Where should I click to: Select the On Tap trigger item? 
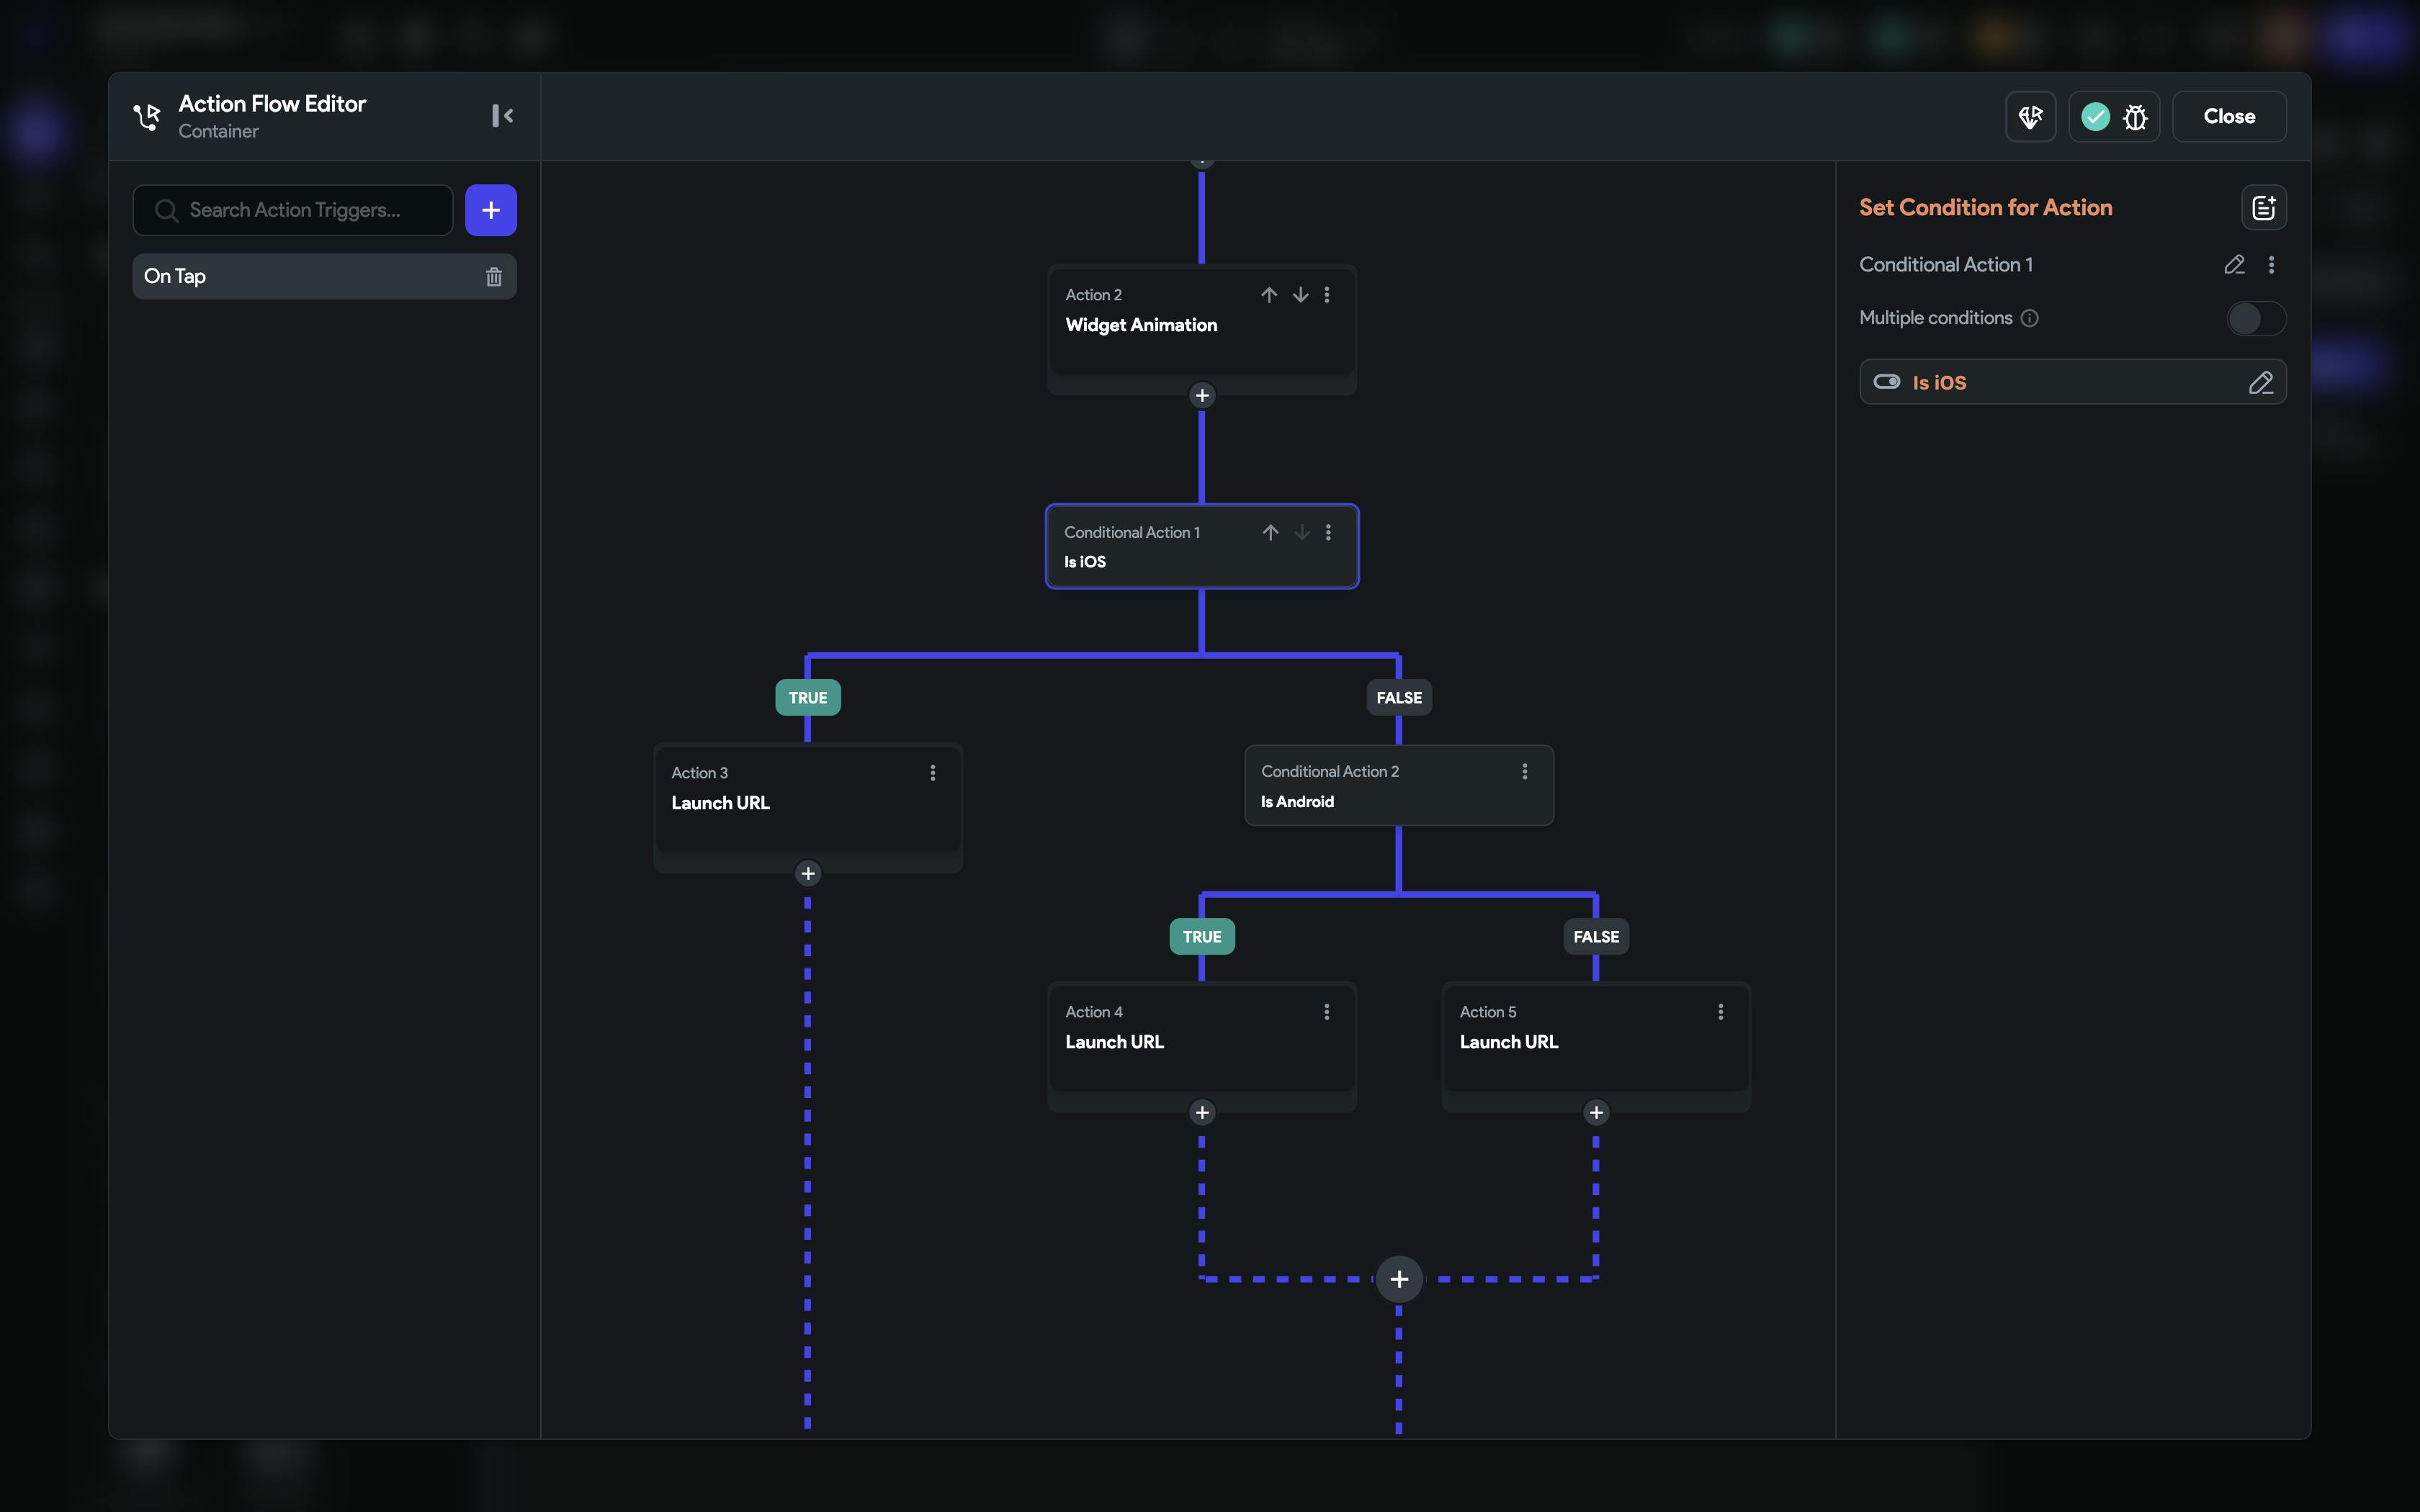pos(300,276)
